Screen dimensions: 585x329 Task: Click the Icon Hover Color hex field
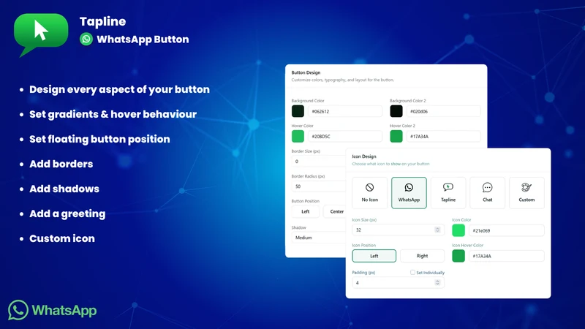tap(507, 256)
